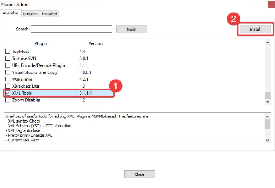The height and width of the screenshot is (188, 275).
Task: Select the XBrackets Lite row name
Action: tap(26, 86)
